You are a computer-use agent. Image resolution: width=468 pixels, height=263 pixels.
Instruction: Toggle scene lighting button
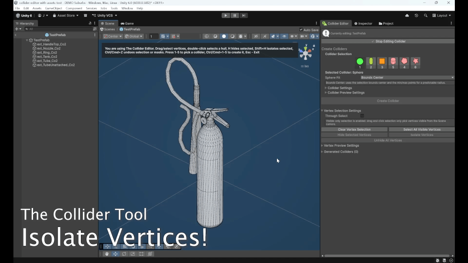click(x=265, y=37)
